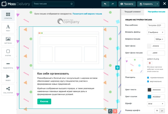The width and height of the screenshot is (168, 114).
Task: Select the Кнопка block tool
Action: tap(8, 53)
